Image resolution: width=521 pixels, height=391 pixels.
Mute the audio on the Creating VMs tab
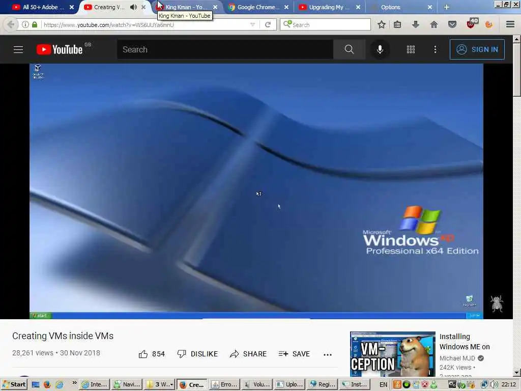pyautogui.click(x=134, y=7)
